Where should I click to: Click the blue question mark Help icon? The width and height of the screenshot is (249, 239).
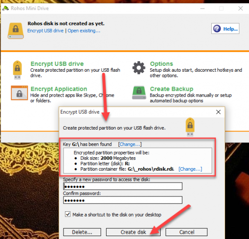(217, 29)
